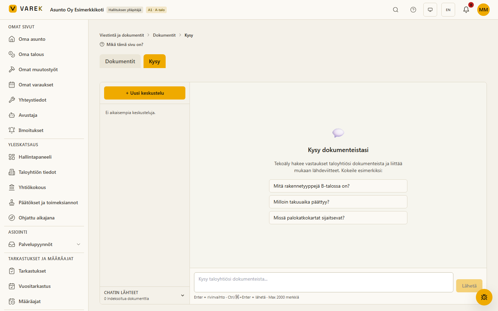
Task: Open Yhtiökokous menu item
Action: (44, 187)
